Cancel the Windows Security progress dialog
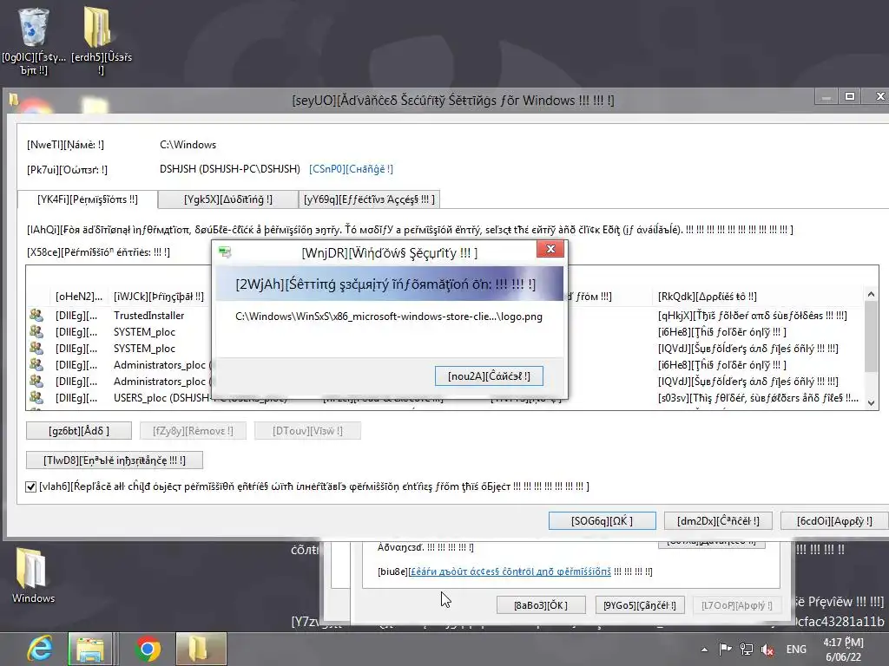889x666 pixels. [489, 376]
